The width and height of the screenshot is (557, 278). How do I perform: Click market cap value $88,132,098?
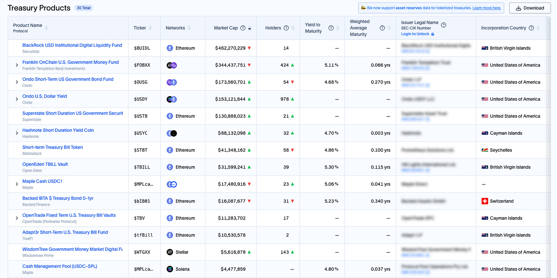click(x=232, y=133)
